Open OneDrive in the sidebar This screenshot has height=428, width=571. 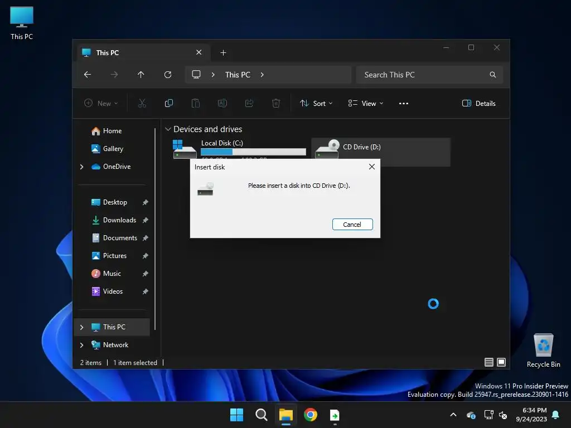point(117,166)
